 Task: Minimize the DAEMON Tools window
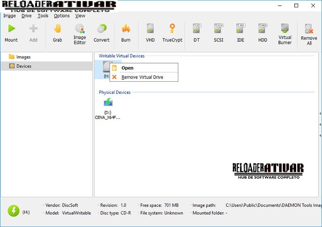[x=280, y=5]
